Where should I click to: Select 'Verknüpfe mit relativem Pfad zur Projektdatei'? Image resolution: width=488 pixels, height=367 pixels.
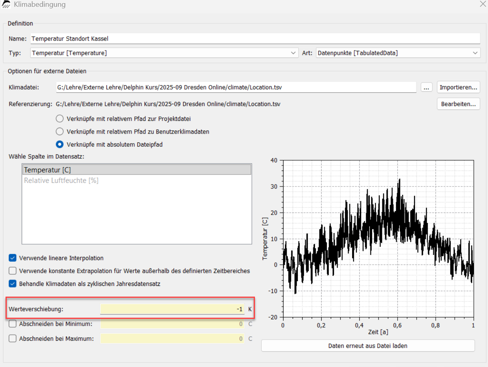60,118
